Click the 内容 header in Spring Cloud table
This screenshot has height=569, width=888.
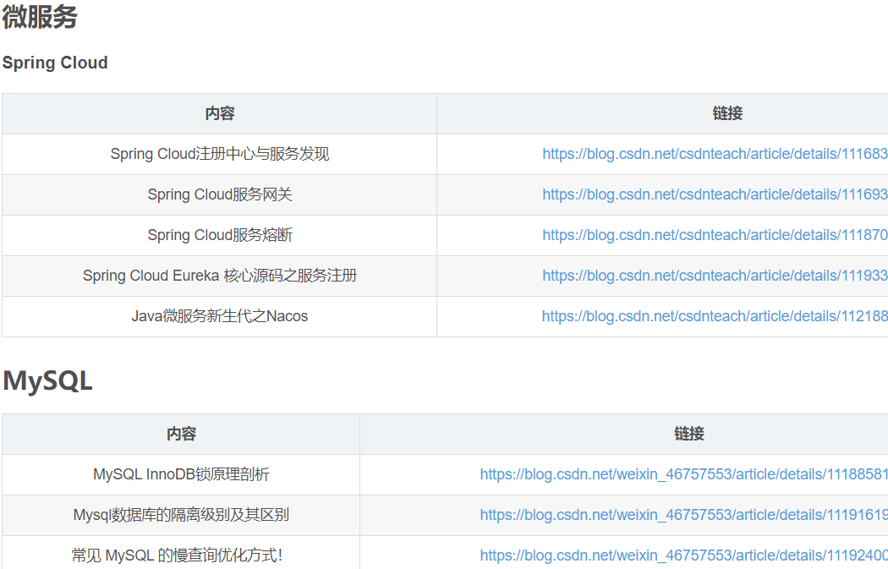220,114
